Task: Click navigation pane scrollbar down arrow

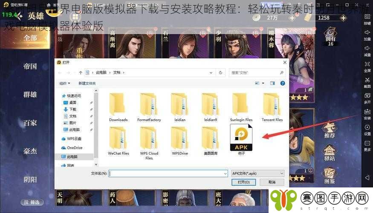Action: pyautogui.click(x=96, y=164)
